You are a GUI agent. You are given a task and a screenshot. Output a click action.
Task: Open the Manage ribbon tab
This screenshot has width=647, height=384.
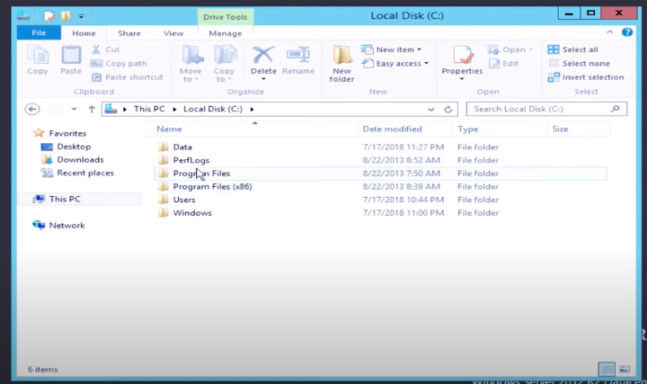pyautogui.click(x=226, y=33)
